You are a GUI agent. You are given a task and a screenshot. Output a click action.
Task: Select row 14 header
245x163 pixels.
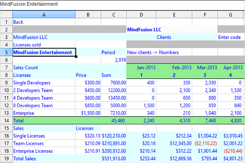tap(6, 121)
